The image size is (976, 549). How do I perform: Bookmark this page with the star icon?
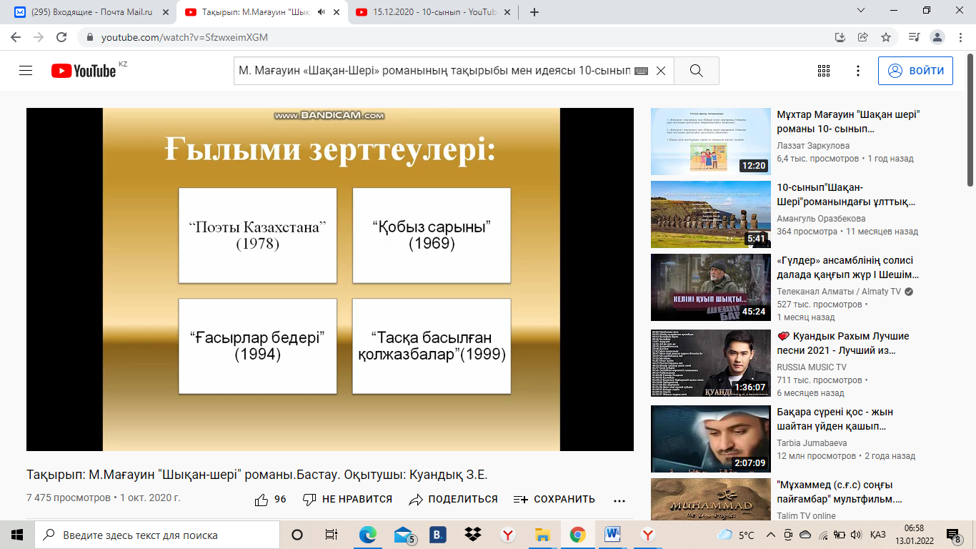(886, 37)
